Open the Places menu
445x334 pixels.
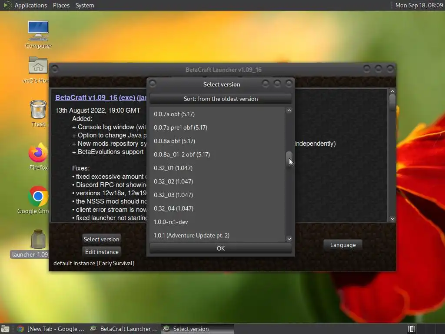[61, 5]
